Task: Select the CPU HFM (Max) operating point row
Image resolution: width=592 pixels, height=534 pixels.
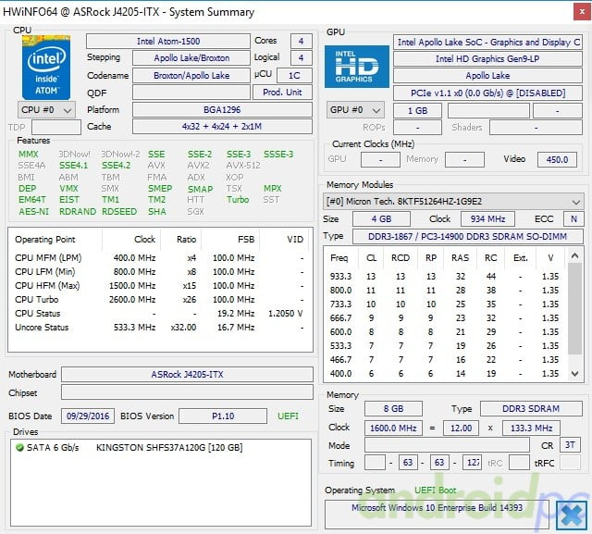Action: point(159,286)
